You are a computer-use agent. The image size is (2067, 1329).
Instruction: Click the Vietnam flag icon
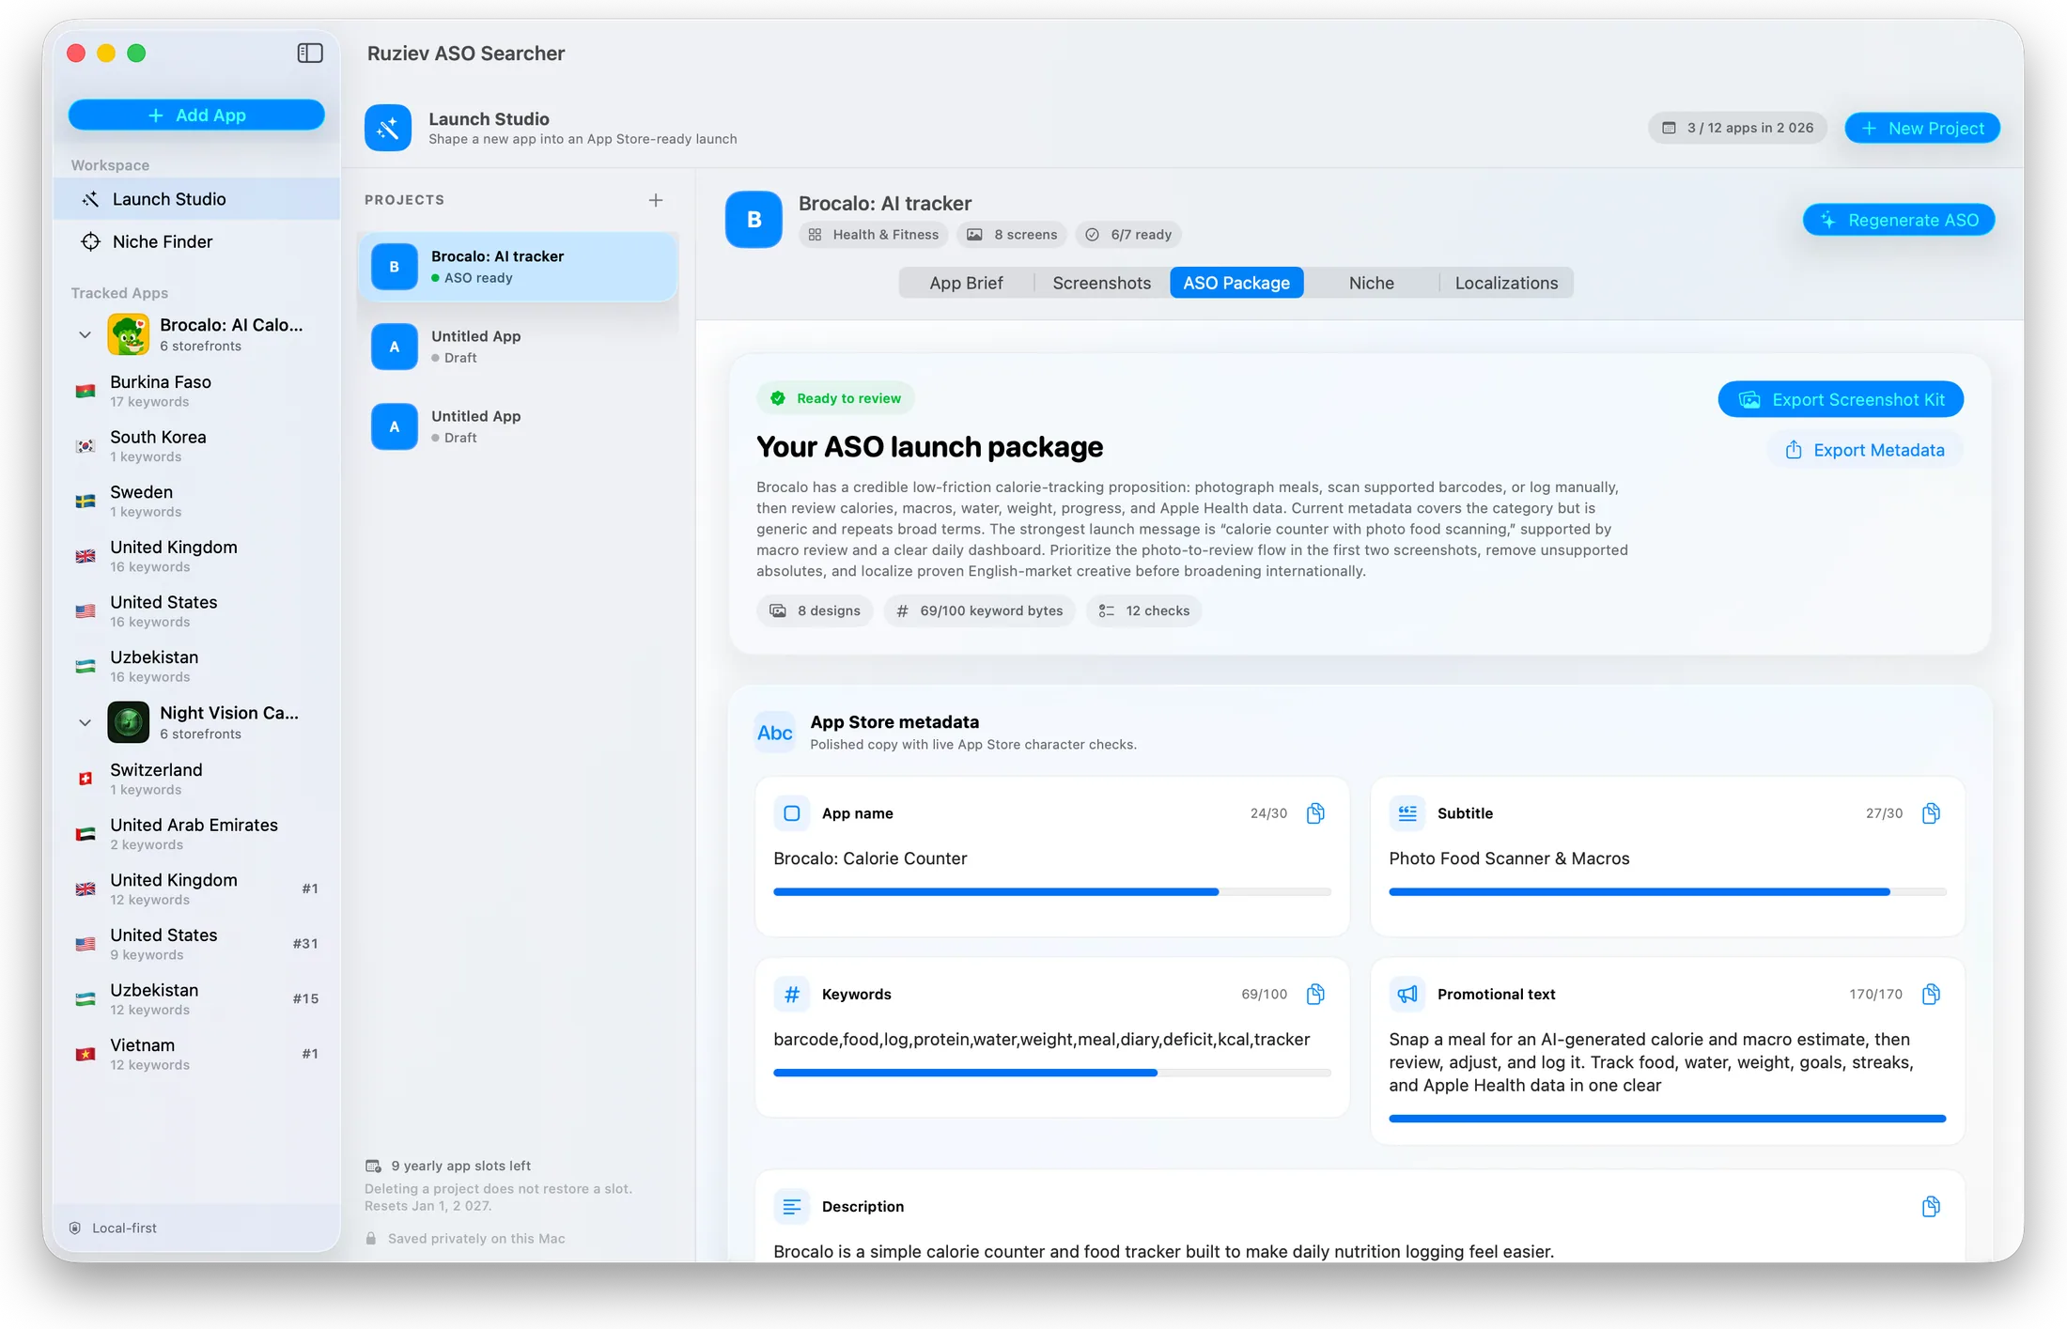tap(85, 1054)
